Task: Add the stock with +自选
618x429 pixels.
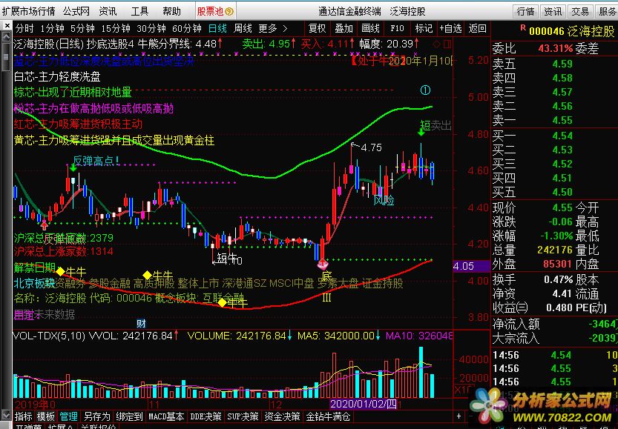Action: (450, 28)
